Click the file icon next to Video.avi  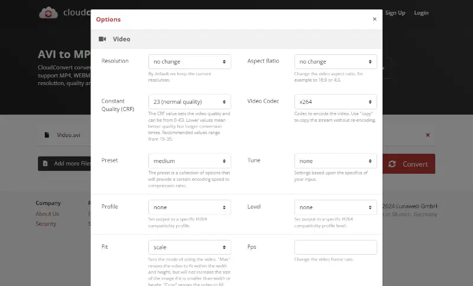click(47, 135)
